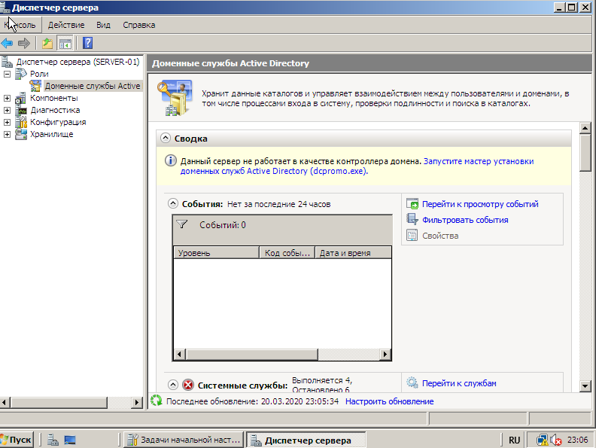Click the network warning tray icon
This screenshot has width=596, height=448.
[x=543, y=440]
